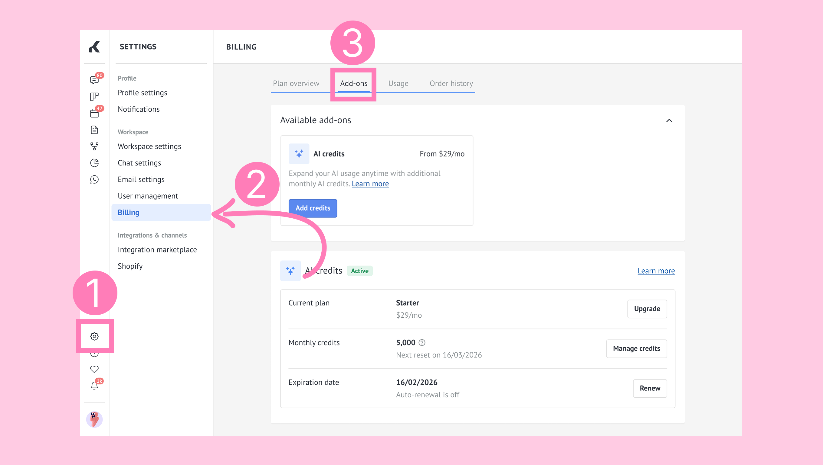The height and width of the screenshot is (465, 823).
Task: Open the heart icon in sidebar
Action: pyautogui.click(x=94, y=369)
